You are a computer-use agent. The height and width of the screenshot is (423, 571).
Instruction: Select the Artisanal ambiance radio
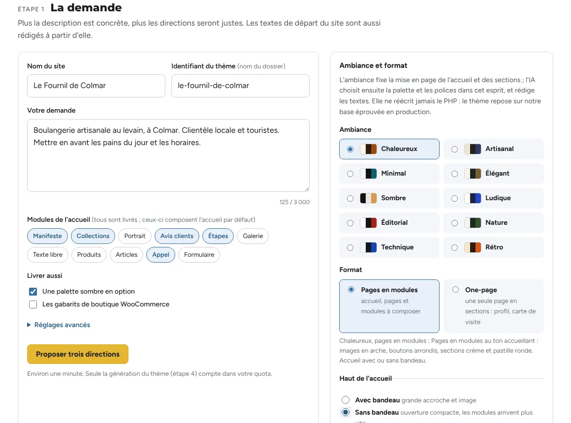(x=454, y=149)
